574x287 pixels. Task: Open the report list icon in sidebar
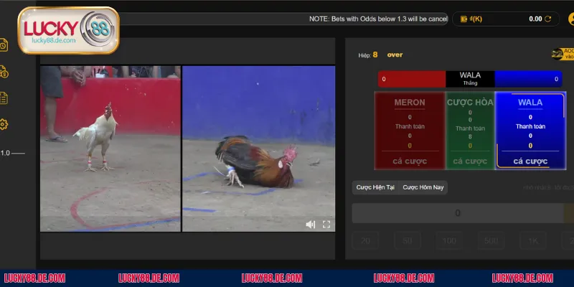[x=4, y=98]
